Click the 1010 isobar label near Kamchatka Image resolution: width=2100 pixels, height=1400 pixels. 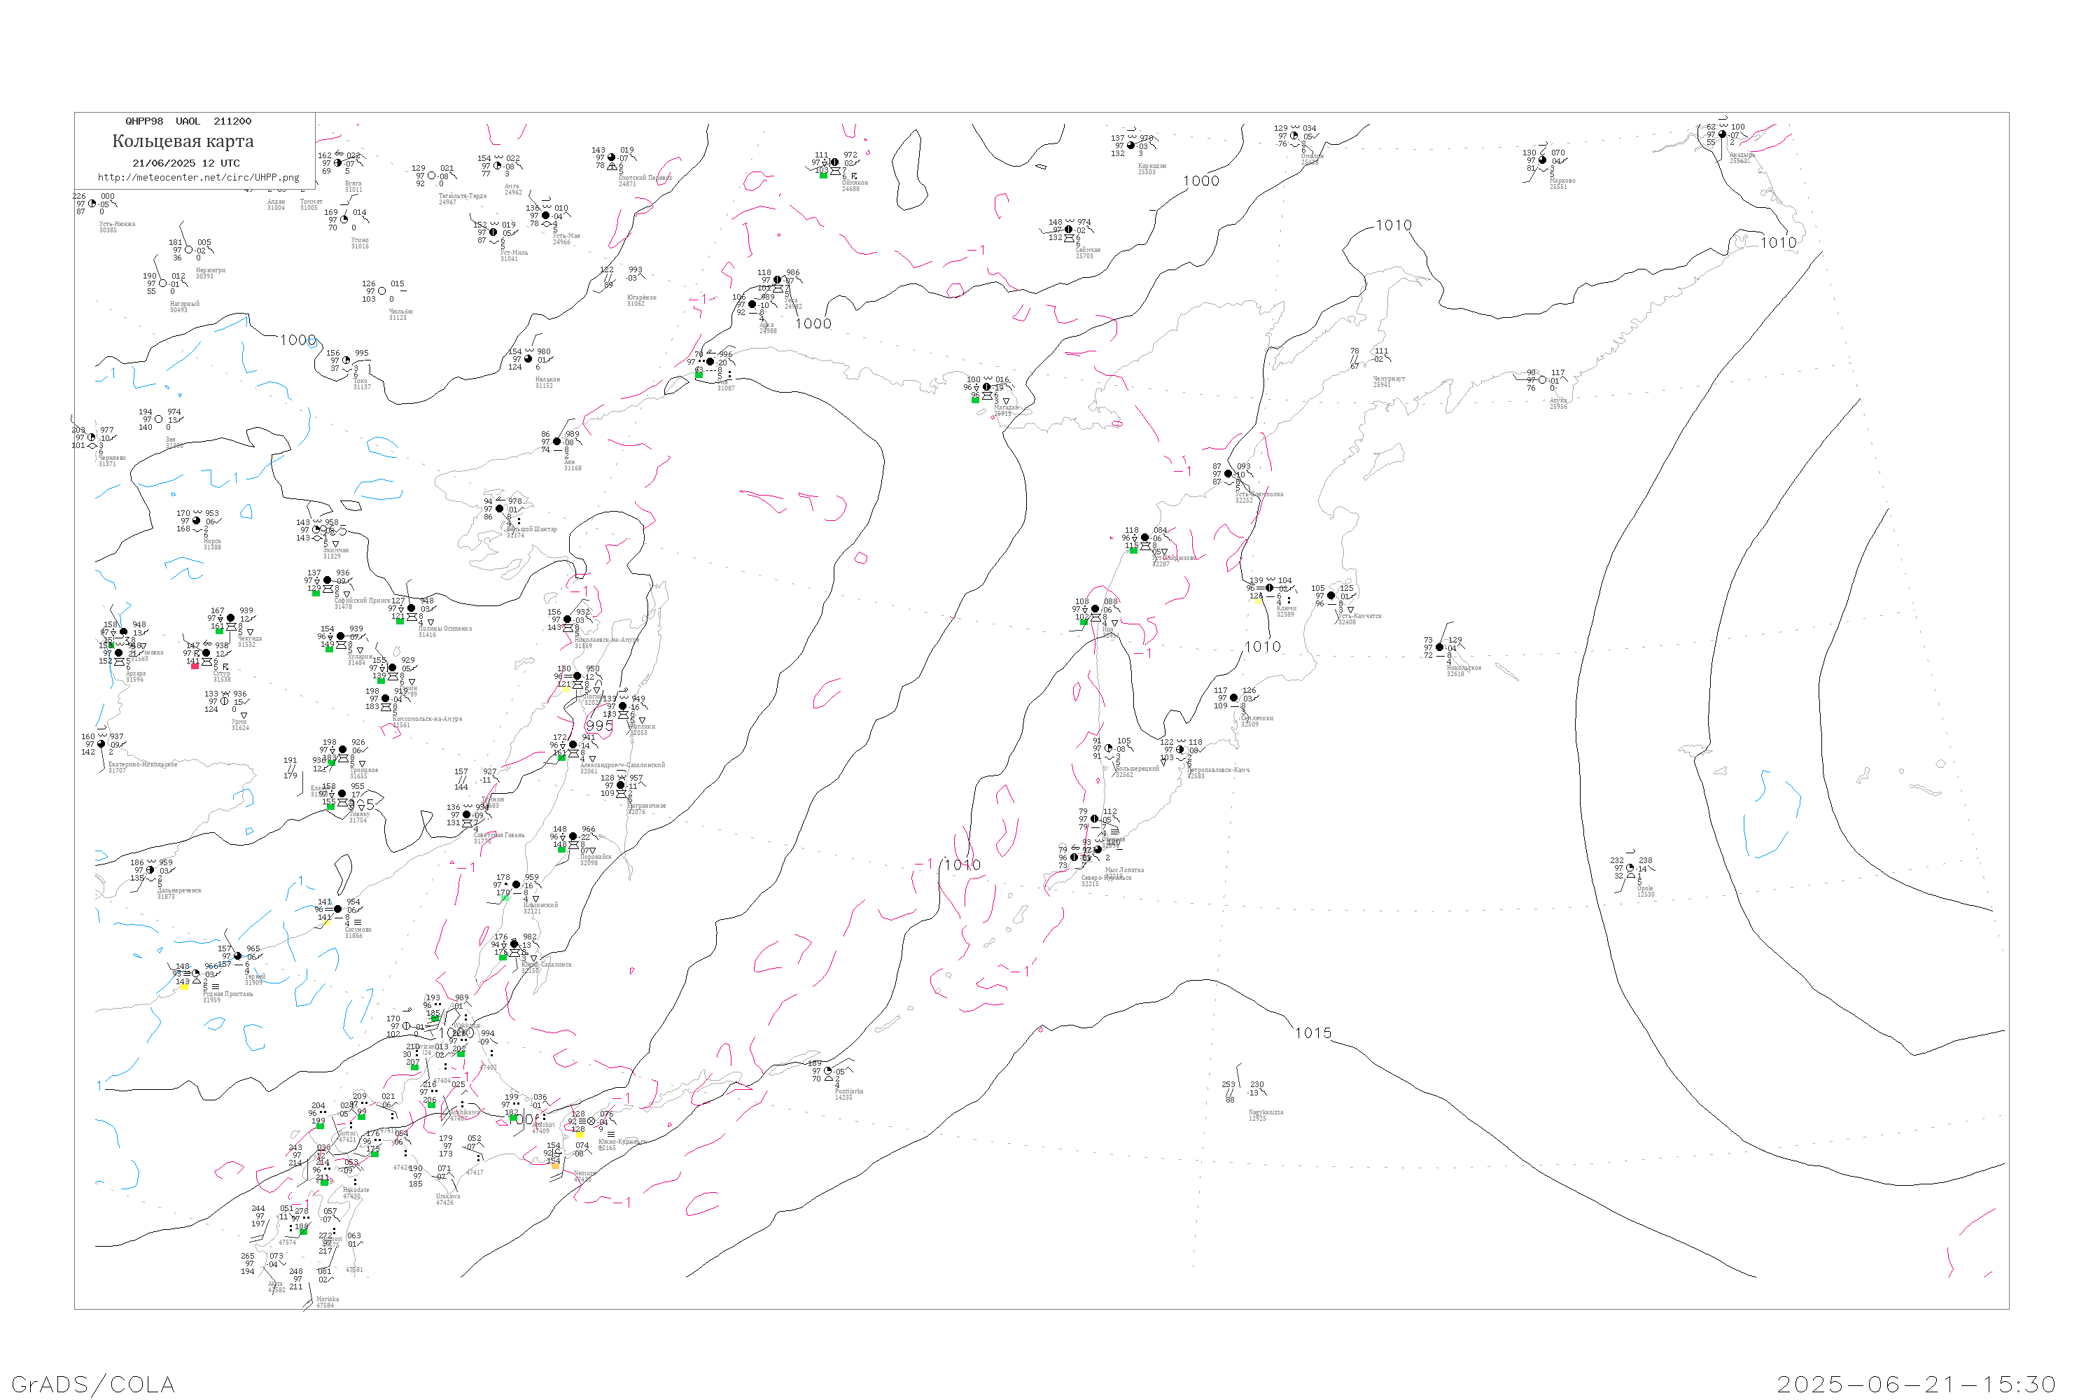click(1263, 646)
